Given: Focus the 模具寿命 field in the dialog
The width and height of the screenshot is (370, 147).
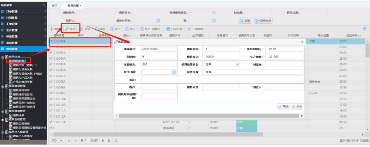Looking at the screenshot, I should click(x=222, y=57).
